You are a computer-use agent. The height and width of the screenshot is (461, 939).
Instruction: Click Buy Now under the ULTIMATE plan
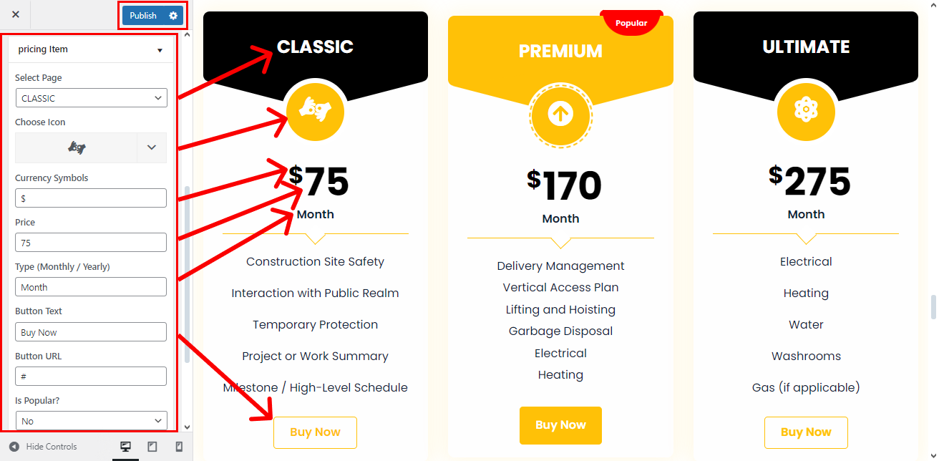pyautogui.click(x=806, y=432)
